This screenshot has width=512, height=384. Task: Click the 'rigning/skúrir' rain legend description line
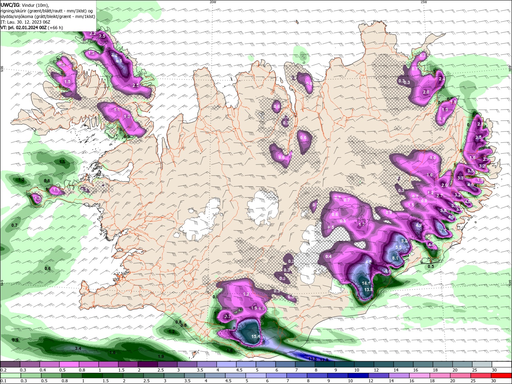click(47, 11)
